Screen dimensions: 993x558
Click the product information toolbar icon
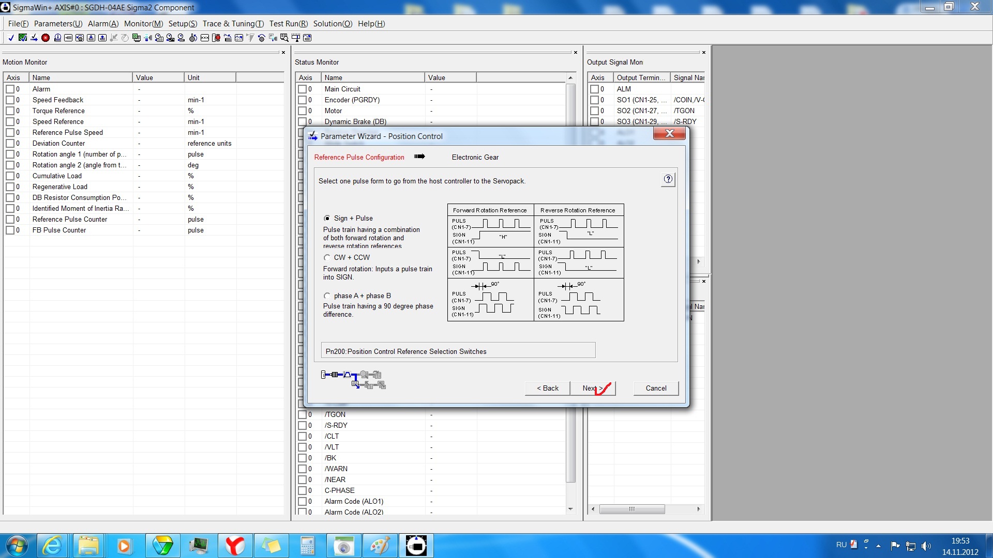[57, 38]
